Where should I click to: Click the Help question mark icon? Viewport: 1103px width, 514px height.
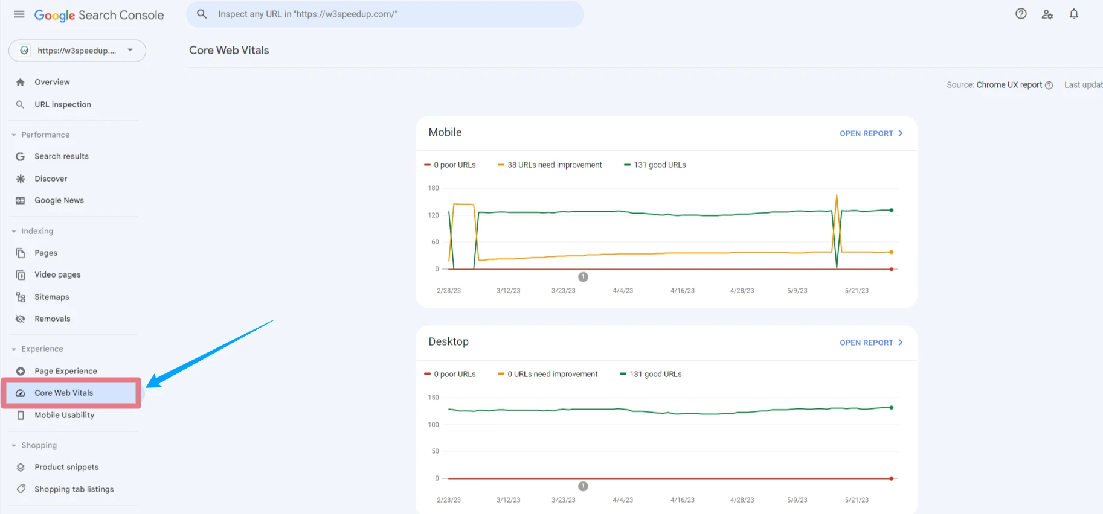(x=1021, y=14)
